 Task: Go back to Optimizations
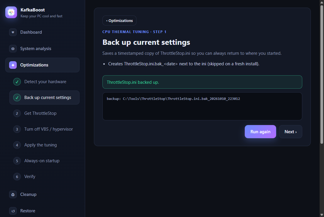[119, 20]
